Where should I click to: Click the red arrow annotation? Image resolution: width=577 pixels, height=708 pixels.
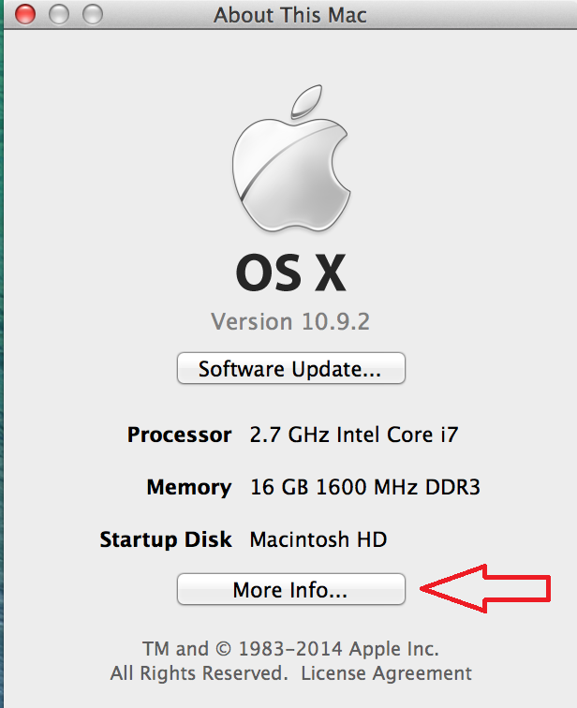click(486, 589)
